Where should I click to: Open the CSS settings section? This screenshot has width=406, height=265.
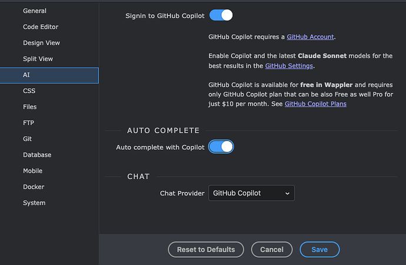click(x=29, y=91)
